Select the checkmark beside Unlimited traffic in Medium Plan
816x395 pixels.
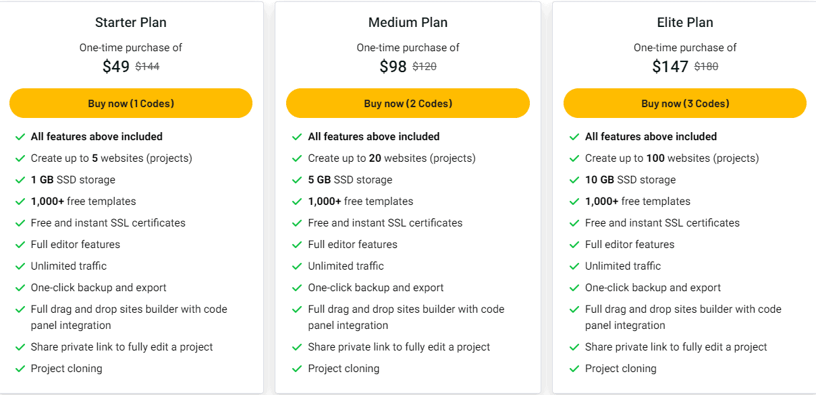click(x=297, y=266)
